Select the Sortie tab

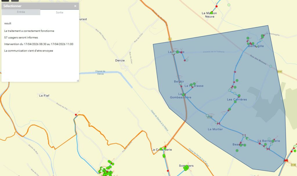[59, 12]
